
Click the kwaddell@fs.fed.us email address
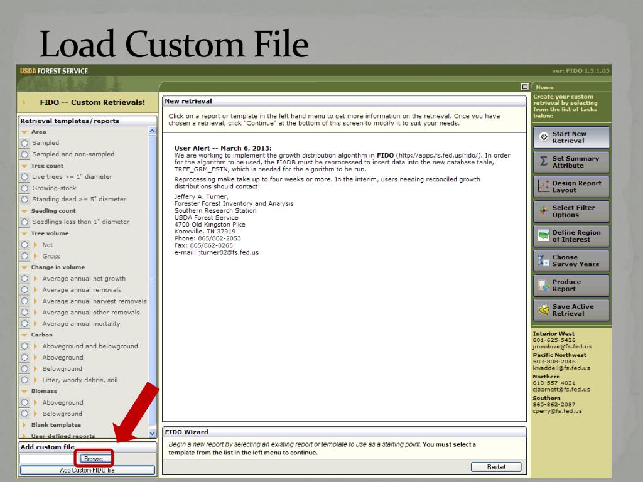[x=561, y=368]
